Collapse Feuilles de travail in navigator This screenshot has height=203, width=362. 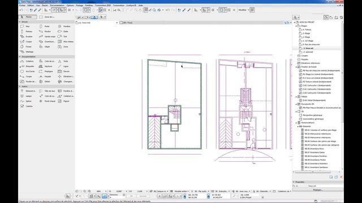[296, 67]
